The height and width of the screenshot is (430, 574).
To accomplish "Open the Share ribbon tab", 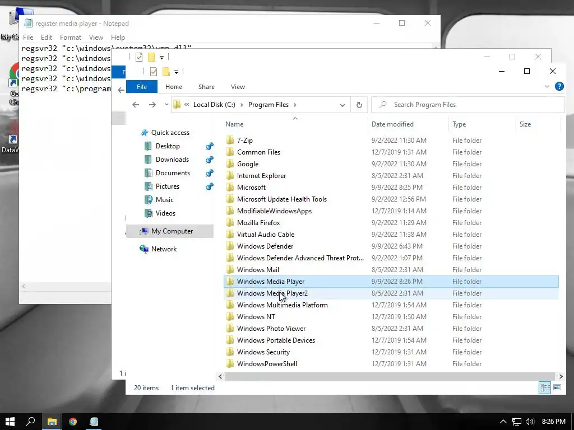I will coord(206,87).
